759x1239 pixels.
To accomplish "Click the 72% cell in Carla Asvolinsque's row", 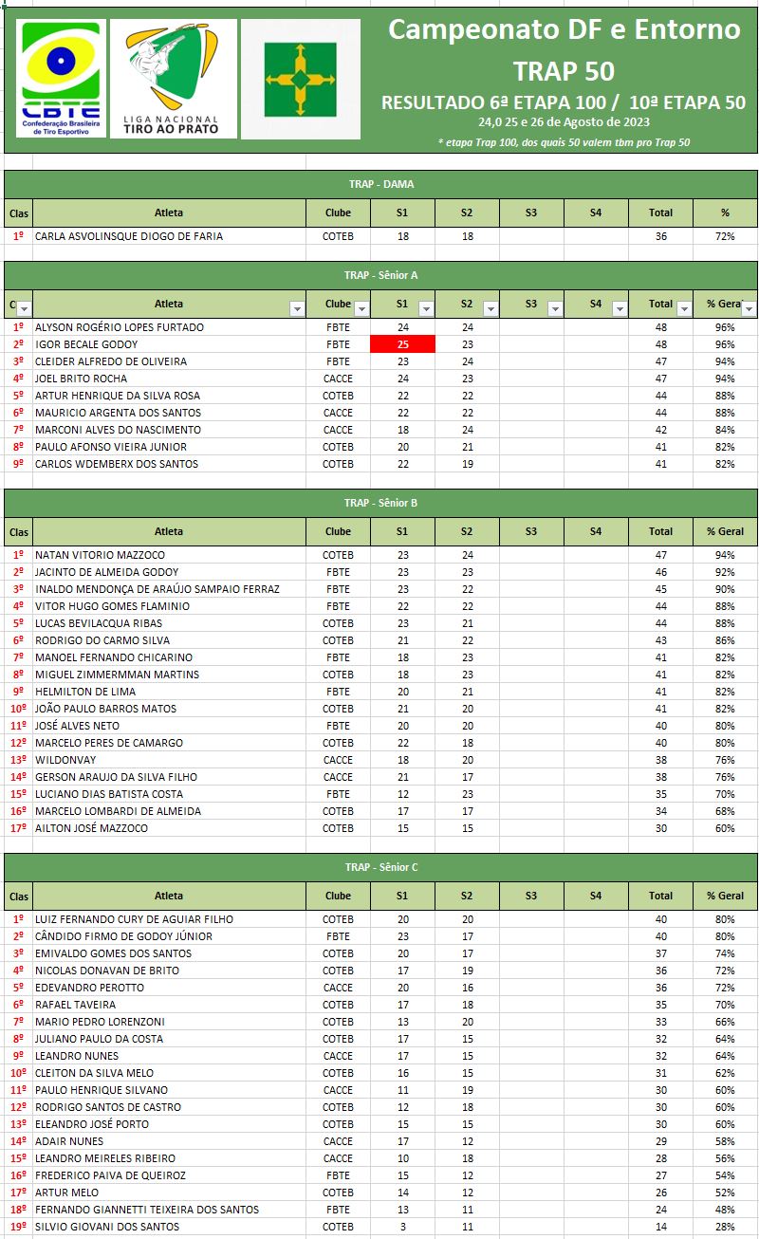I will [x=725, y=236].
